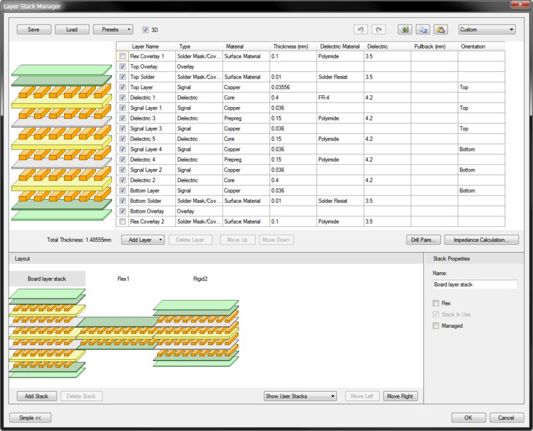Toggle the Dielectric 1 row checkbox
This screenshot has width=533, height=431.
(x=123, y=97)
